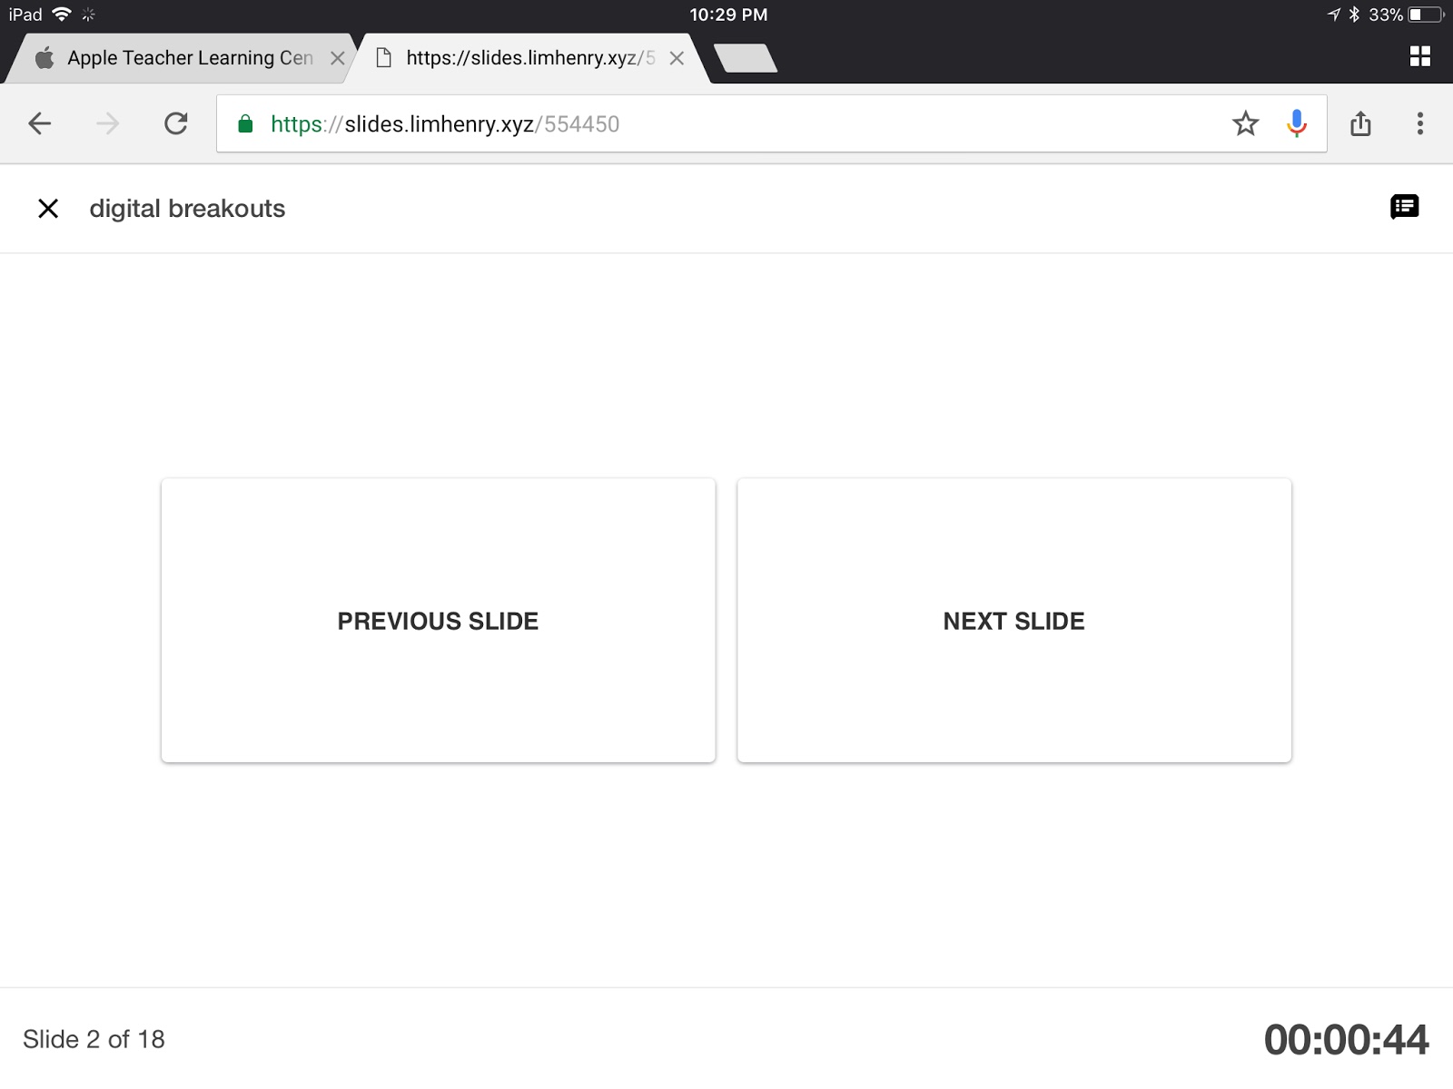Tap the secure padlock icon
Screen dimensions: 1453x1089
coord(243,123)
